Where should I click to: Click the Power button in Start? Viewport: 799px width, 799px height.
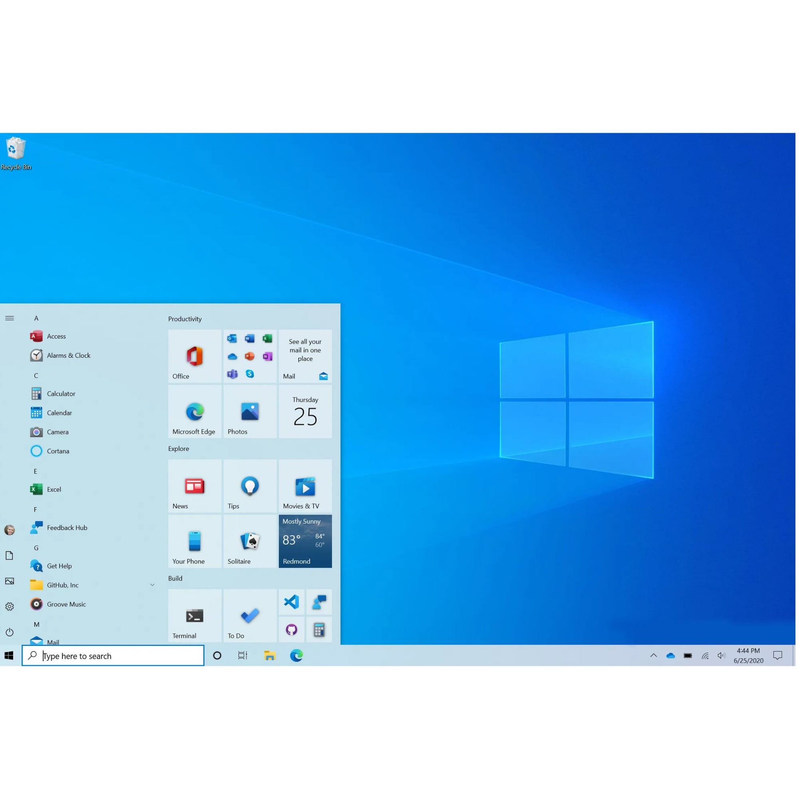click(x=10, y=632)
